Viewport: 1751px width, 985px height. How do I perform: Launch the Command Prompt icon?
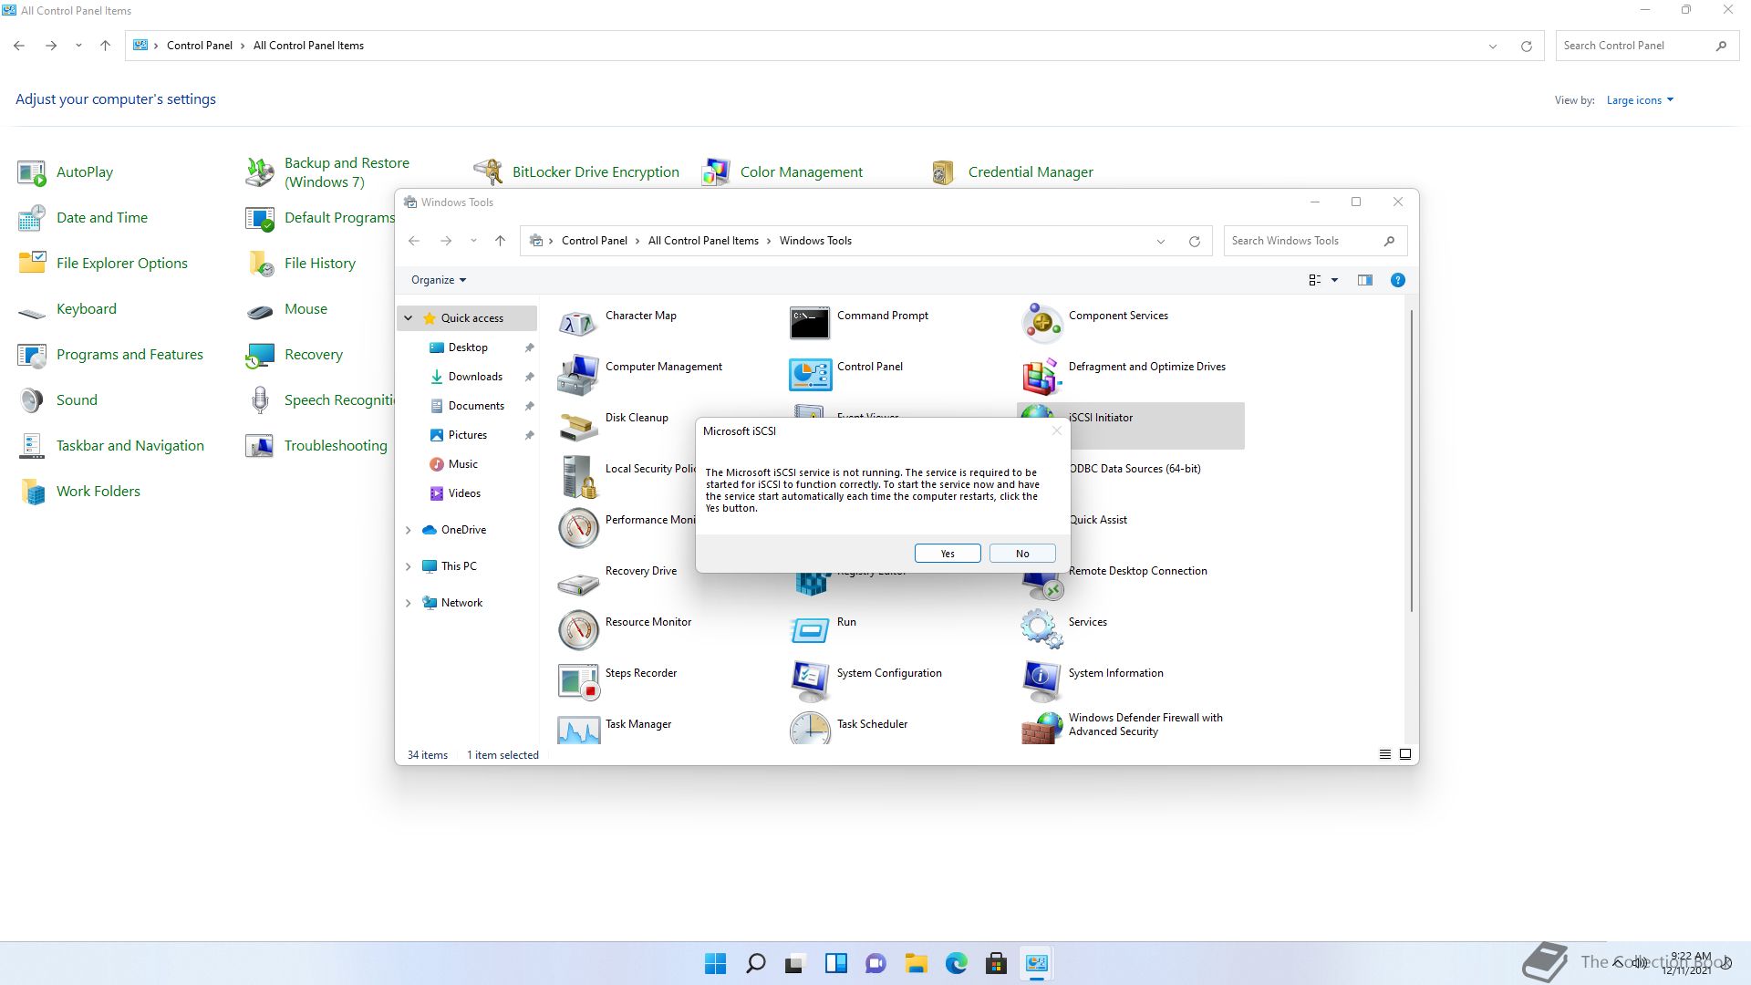click(810, 323)
